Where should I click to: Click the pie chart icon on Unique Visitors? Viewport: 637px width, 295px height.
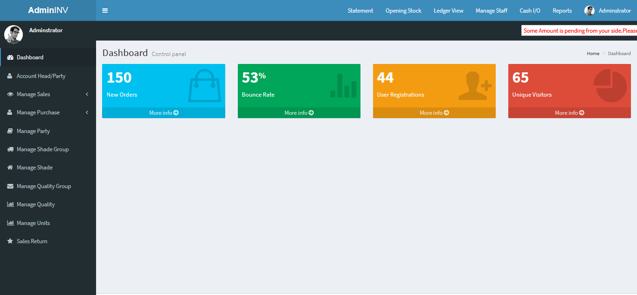[610, 86]
